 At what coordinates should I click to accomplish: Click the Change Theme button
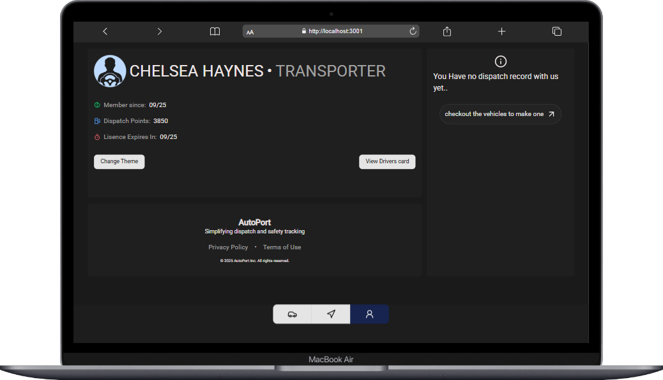119,161
